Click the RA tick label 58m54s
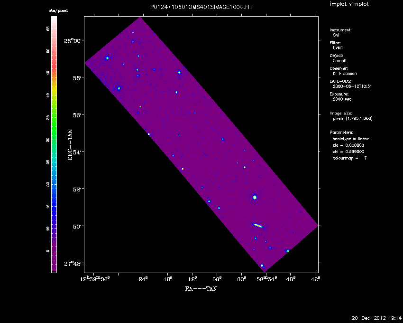Screen dimensions: 403x323 [x=266, y=279]
